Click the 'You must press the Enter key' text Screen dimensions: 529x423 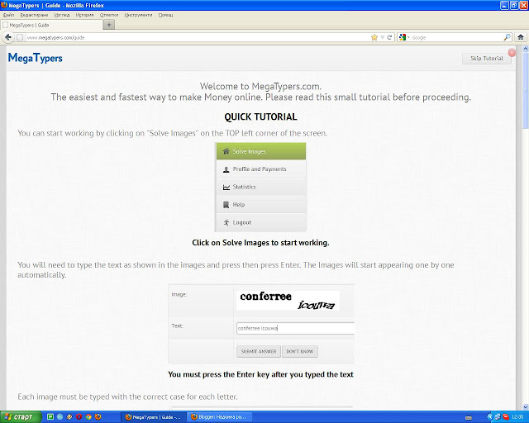[261, 374]
